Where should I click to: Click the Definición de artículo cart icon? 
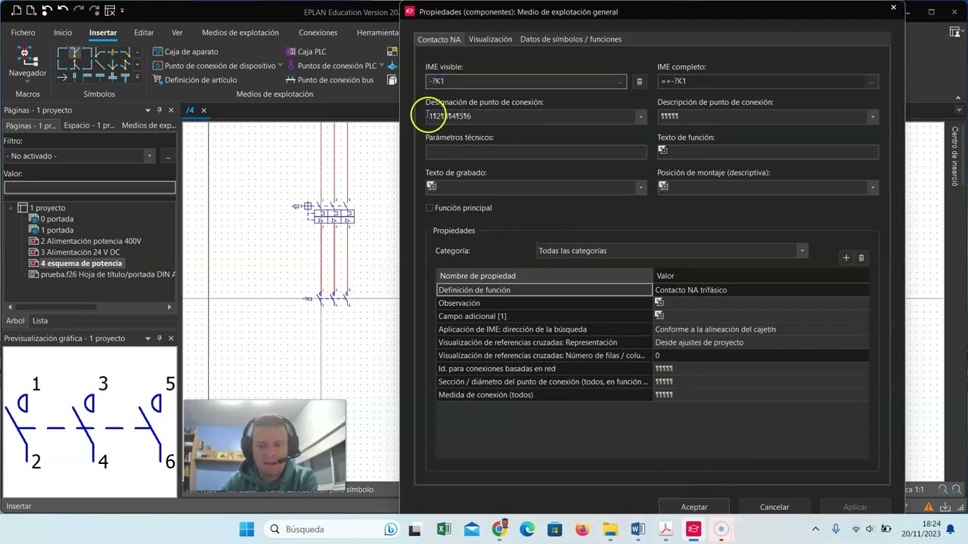coord(157,79)
